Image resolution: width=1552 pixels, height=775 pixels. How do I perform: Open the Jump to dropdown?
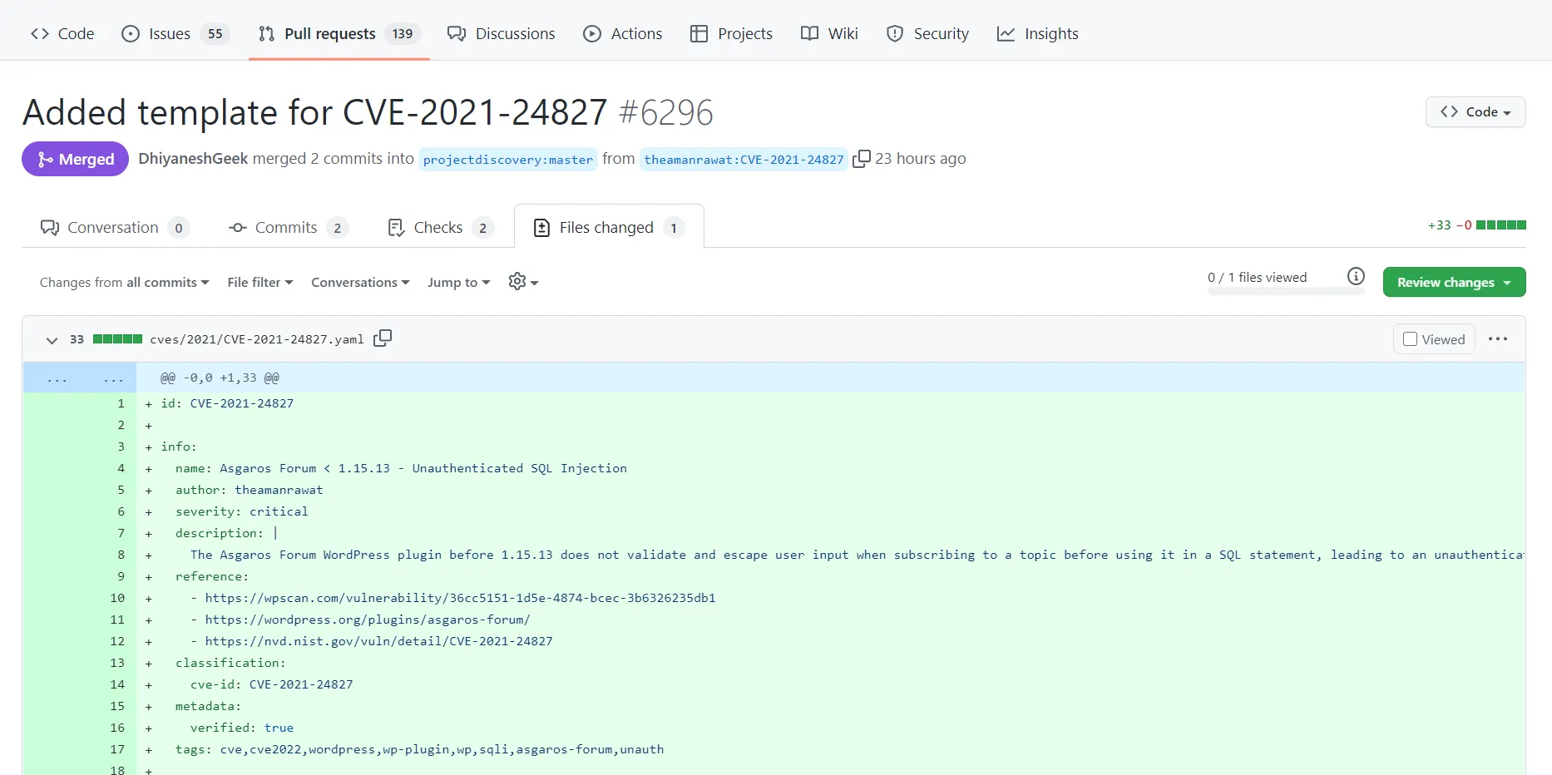tap(458, 283)
